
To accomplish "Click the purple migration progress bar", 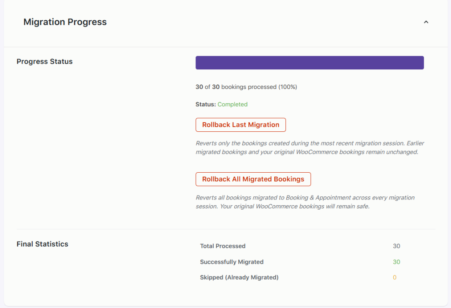I will click(x=310, y=62).
